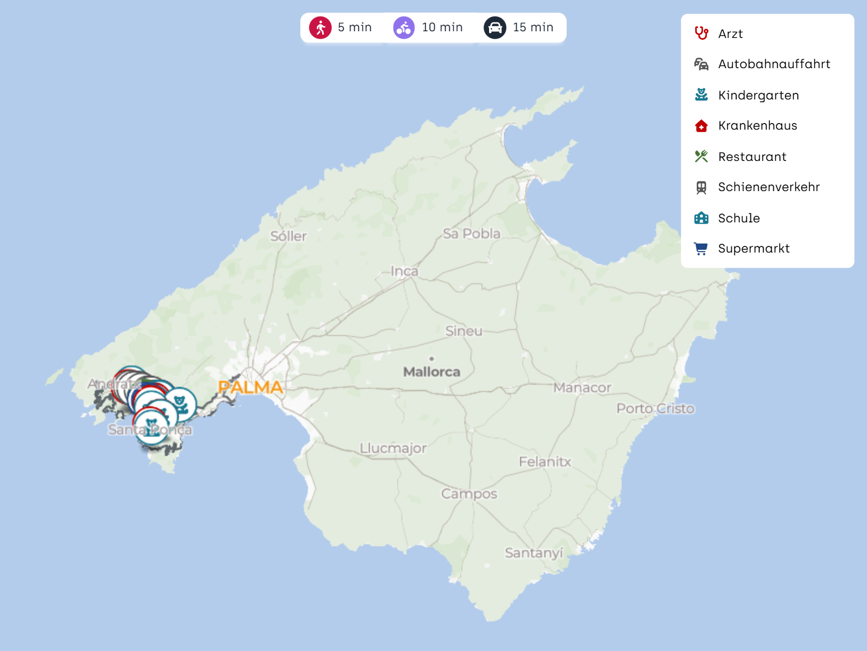
Task: Click the Kindergarten teddy icon in legend
Action: point(701,95)
